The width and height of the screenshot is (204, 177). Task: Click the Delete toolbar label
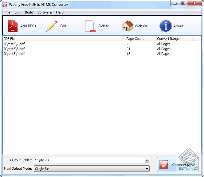(104, 26)
